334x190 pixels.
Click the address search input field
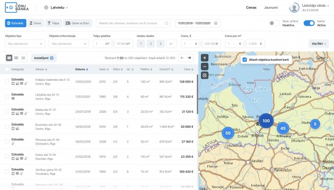[134, 23]
